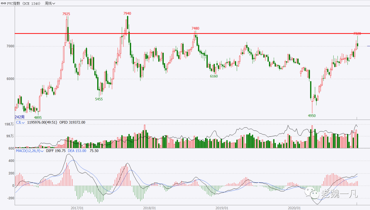
Task: Click the 6160 low price label
Action: [214, 76]
